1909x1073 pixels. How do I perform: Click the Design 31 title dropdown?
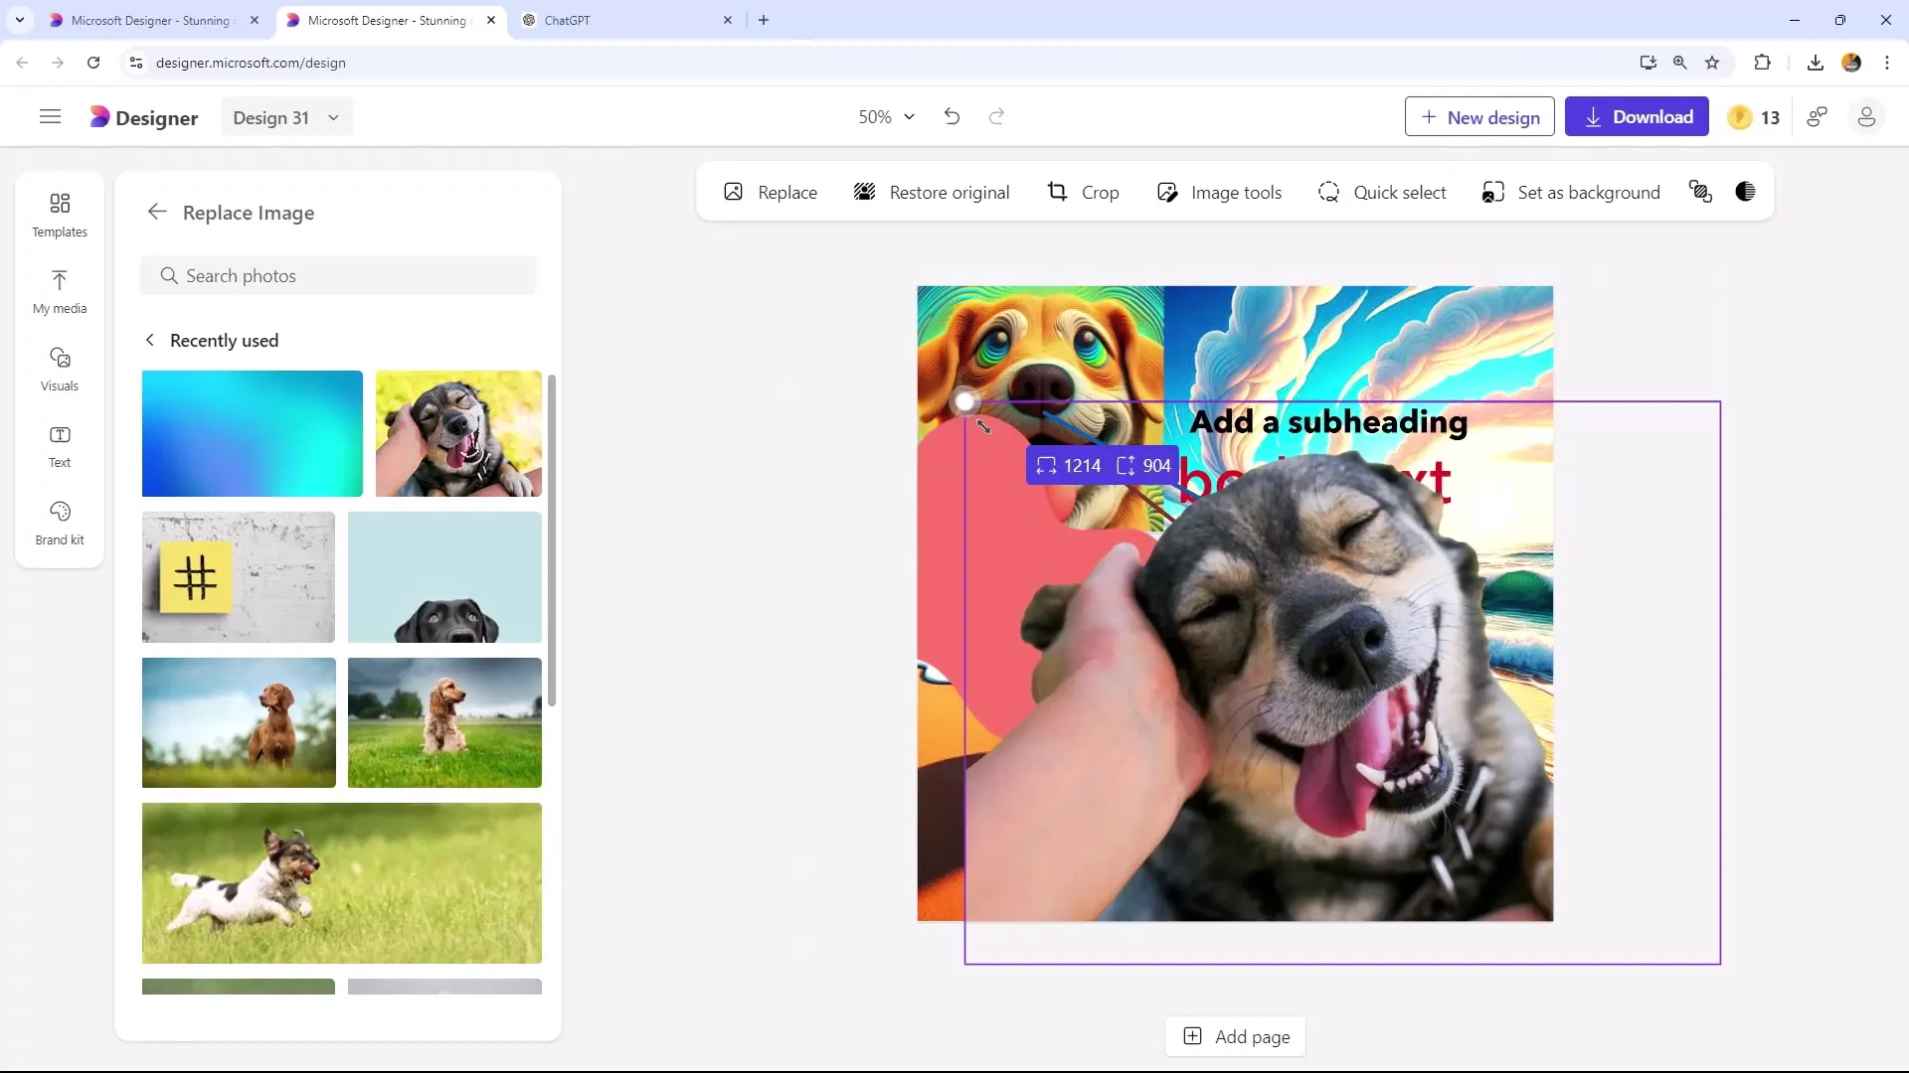[283, 118]
